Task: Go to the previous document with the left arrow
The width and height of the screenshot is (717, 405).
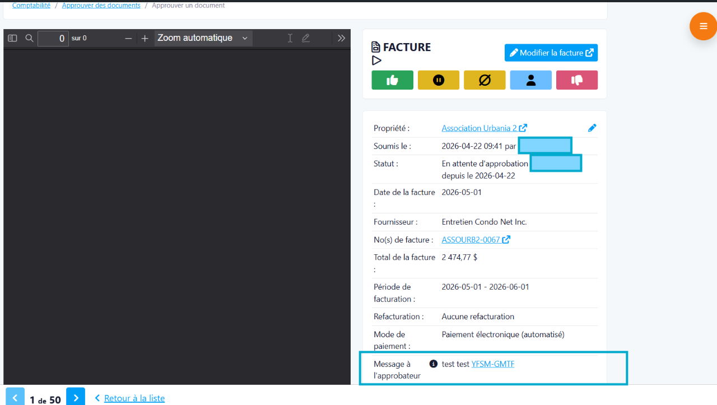Action: pyautogui.click(x=15, y=397)
